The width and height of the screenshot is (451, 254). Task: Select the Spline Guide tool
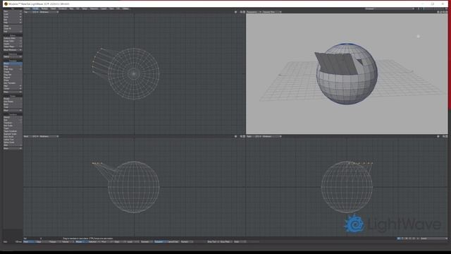tap(13, 143)
